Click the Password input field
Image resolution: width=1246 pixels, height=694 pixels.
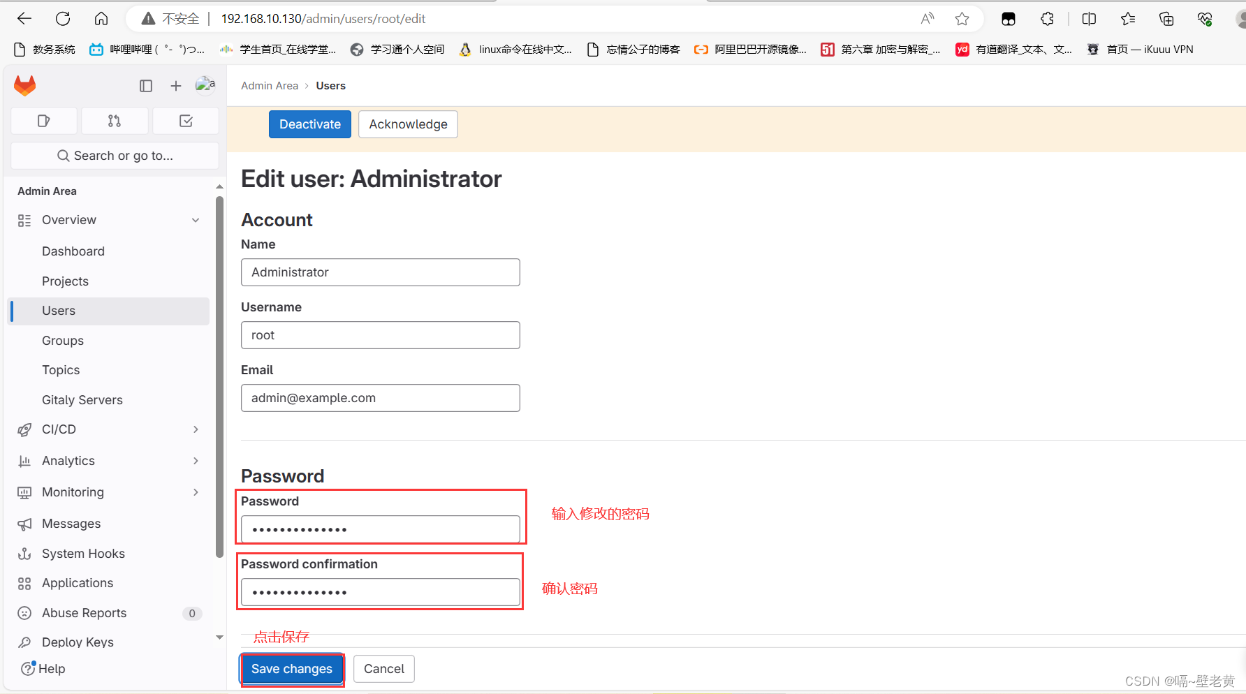(381, 529)
